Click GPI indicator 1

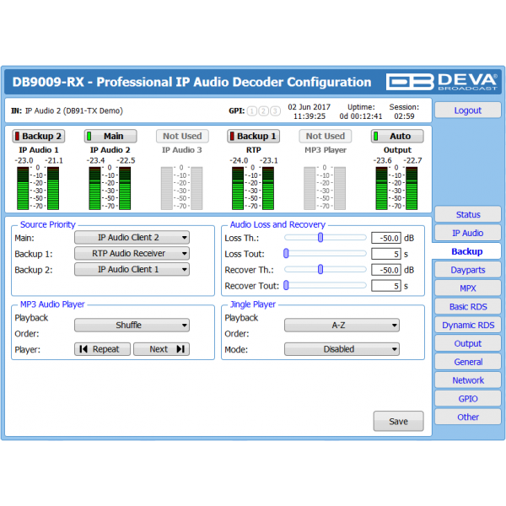point(252,111)
